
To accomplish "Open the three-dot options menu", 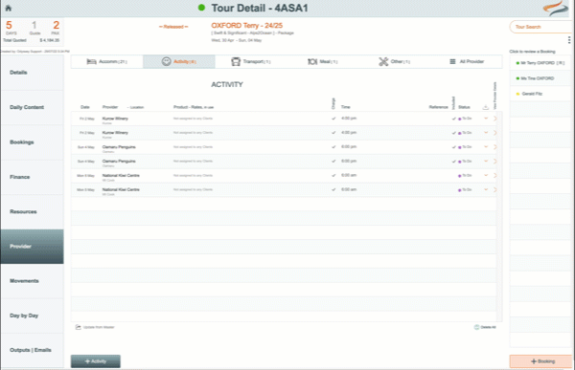I will [568, 40].
